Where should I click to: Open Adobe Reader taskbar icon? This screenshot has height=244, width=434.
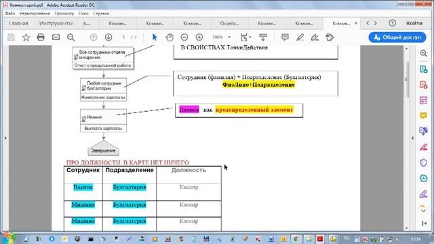(320, 239)
